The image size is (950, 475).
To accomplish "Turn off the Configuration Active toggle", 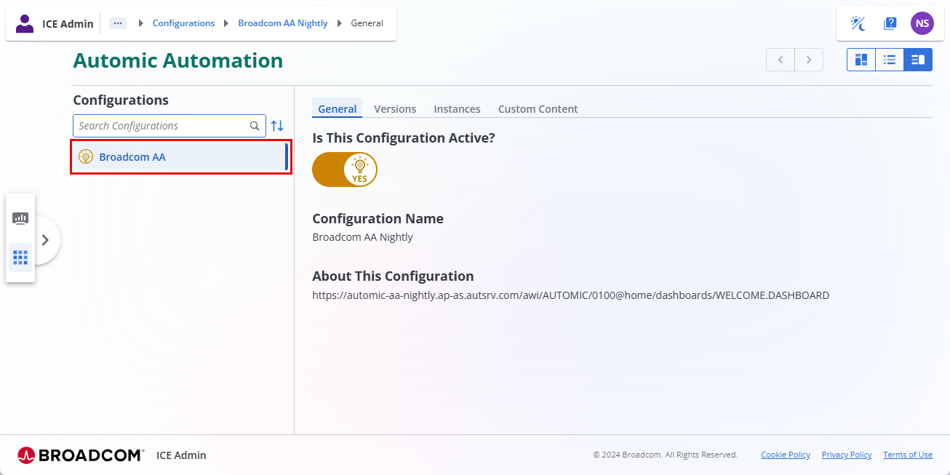I will (345, 169).
